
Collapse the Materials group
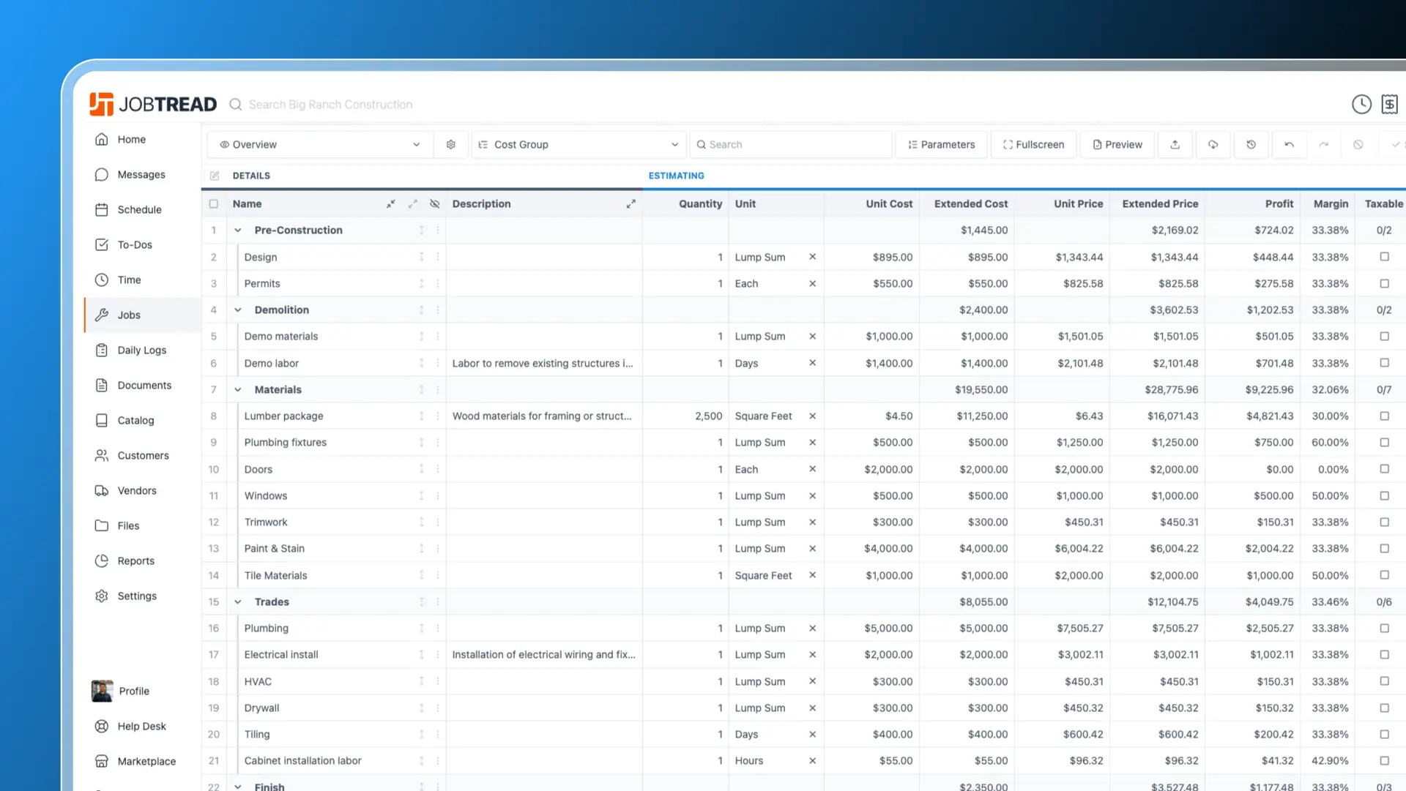click(x=238, y=390)
